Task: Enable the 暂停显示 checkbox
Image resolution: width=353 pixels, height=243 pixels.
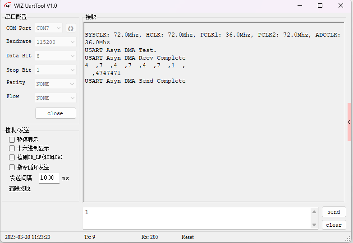Action: 12,140
